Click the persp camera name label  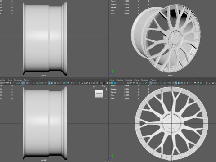pyautogui.click(x=170, y=76)
